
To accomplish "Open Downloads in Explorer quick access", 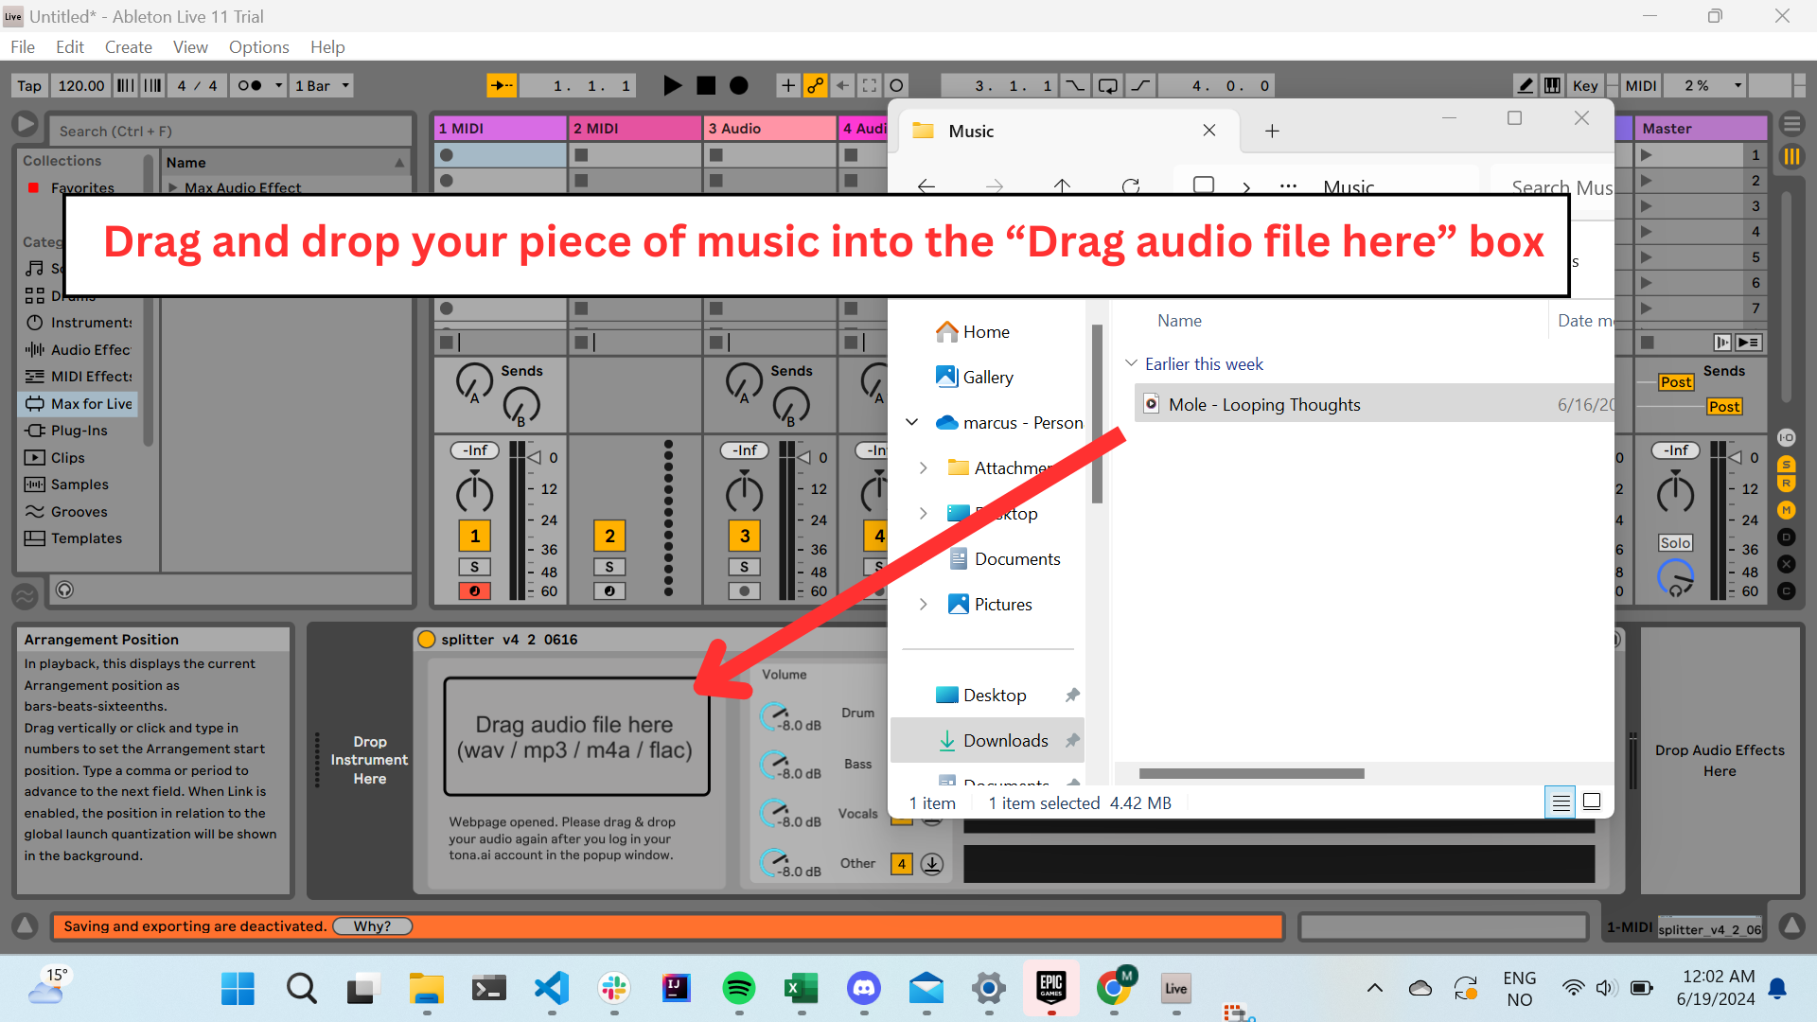I will point(989,741).
